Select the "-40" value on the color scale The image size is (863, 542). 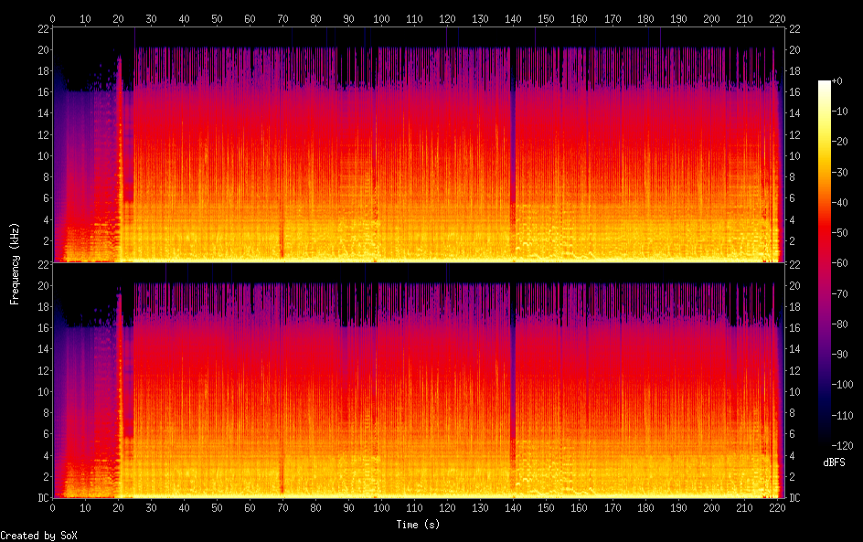click(839, 203)
